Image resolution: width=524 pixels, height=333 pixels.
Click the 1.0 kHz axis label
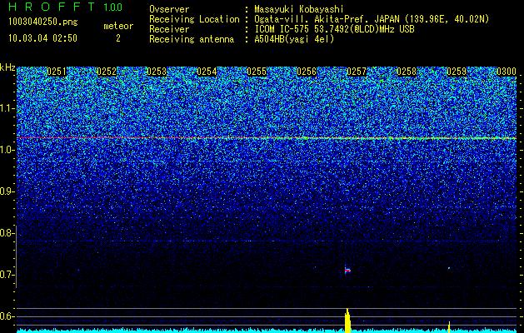[7, 150]
